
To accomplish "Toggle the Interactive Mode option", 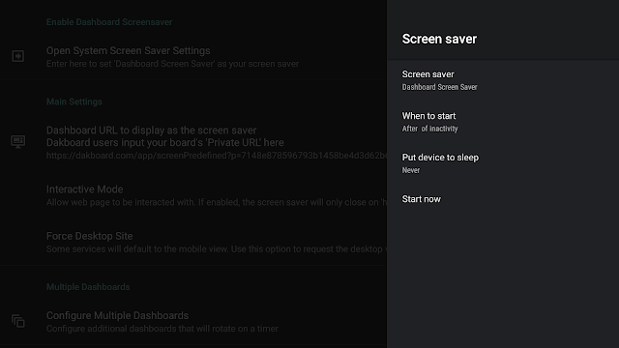I will [x=193, y=195].
